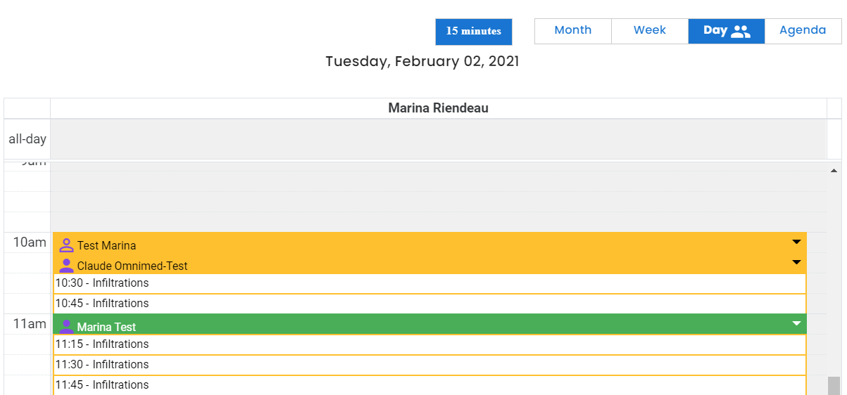Select the 11:30 Infiltrations slot
Image resolution: width=847 pixels, height=395 pixels.
click(x=429, y=365)
